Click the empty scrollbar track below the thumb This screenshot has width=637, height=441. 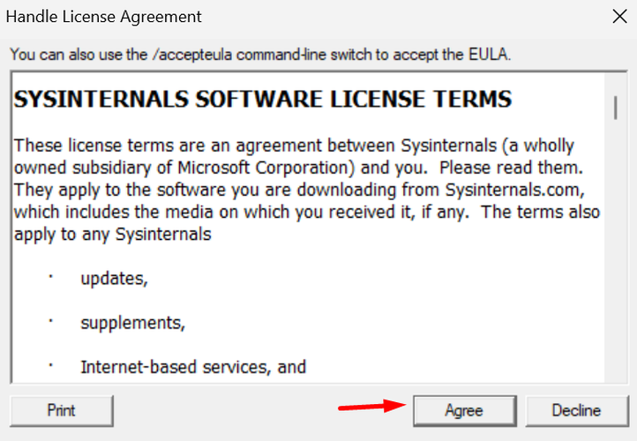pyautogui.click(x=616, y=251)
